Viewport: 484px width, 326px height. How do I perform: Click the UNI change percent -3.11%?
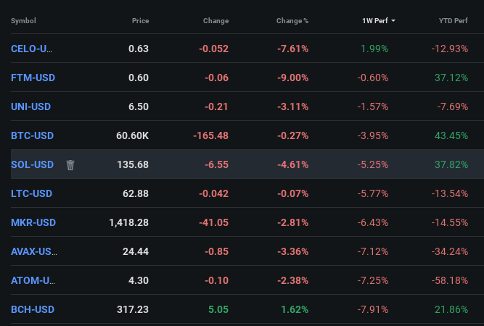(x=293, y=106)
